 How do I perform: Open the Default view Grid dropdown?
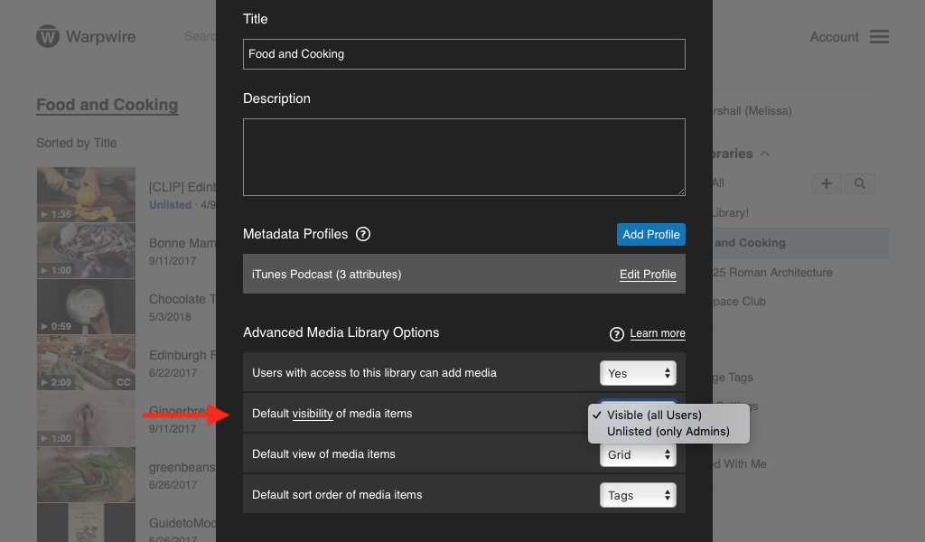pos(638,454)
